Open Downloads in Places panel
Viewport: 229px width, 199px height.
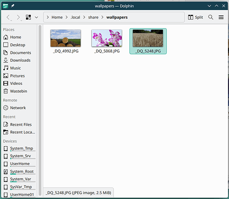(x=20, y=60)
